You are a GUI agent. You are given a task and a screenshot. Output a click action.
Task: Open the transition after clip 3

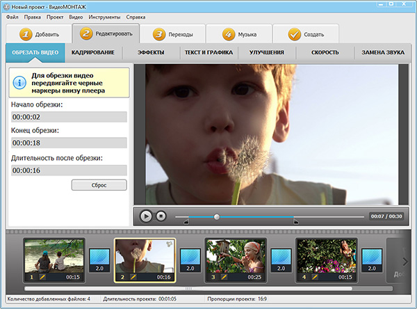281,260
